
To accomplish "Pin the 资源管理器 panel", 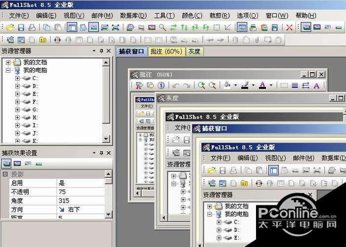I will click(x=101, y=51).
